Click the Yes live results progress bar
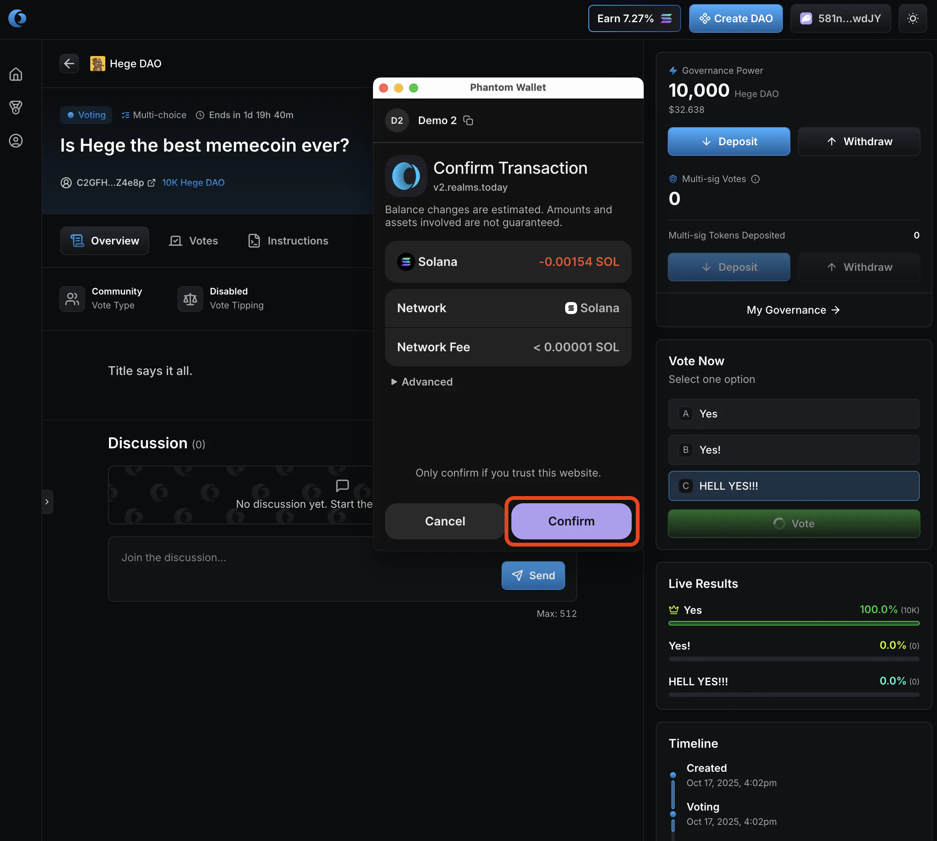 click(x=793, y=623)
